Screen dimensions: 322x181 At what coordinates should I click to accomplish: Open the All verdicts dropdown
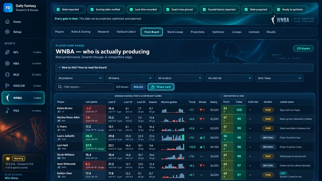pyautogui.click(x=179, y=78)
